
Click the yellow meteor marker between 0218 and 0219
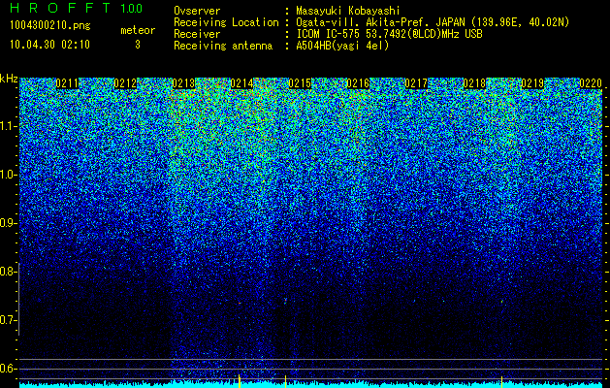[501, 382]
